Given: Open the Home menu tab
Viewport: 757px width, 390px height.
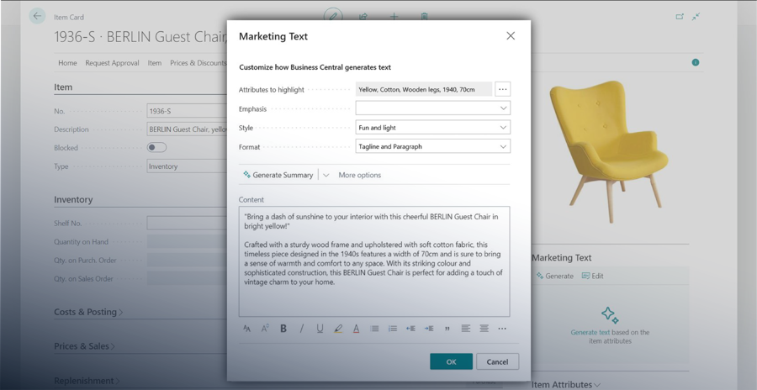Looking at the screenshot, I should (67, 63).
